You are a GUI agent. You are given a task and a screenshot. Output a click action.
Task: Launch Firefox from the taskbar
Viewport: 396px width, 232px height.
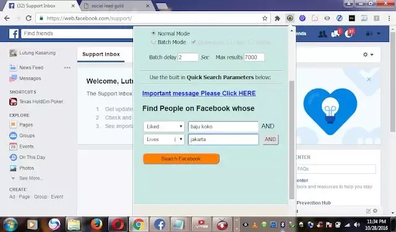[x=97, y=224]
